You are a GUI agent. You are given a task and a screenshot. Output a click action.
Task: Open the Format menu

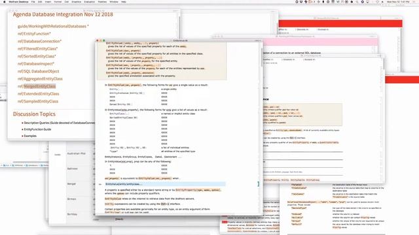[58, 2]
